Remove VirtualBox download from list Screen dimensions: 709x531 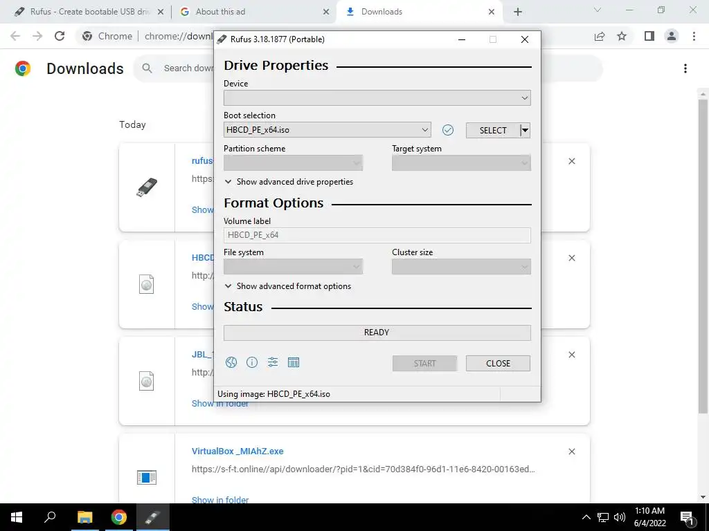coord(571,451)
